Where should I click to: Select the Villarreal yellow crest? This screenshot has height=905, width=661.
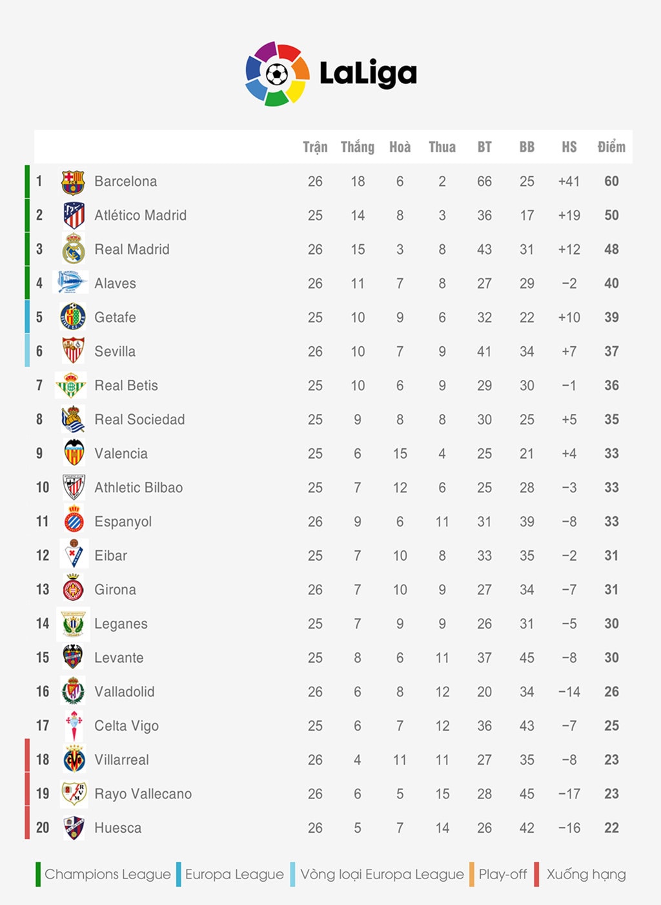(74, 759)
